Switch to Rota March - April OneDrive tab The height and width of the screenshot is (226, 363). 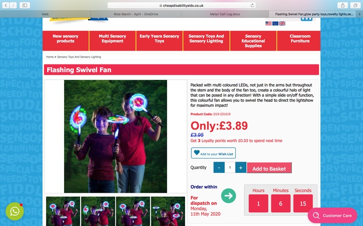coord(136,14)
